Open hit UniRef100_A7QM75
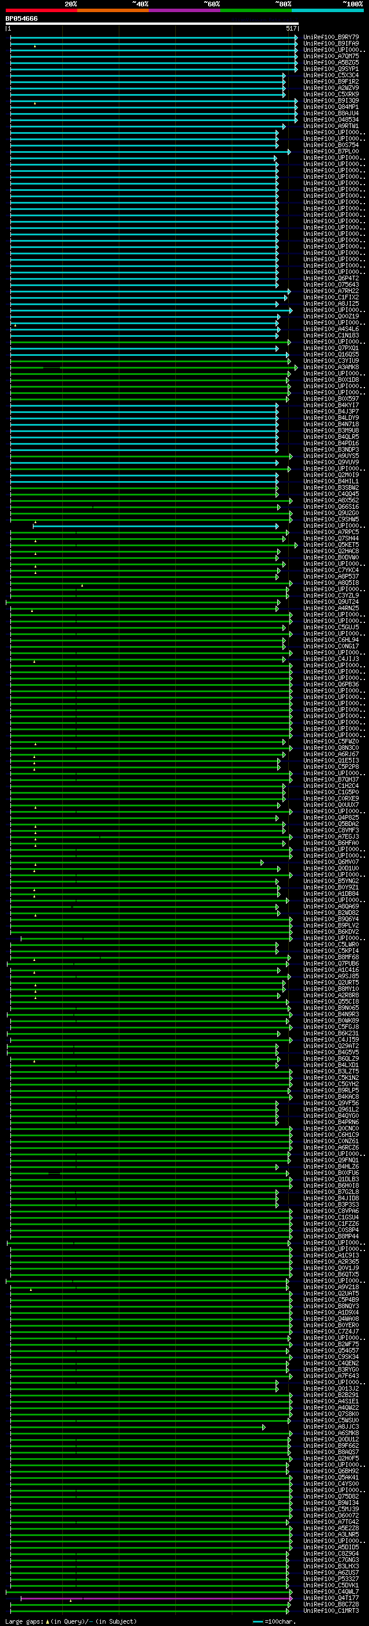Viewport: 369px width, 1626px height. (x=331, y=56)
